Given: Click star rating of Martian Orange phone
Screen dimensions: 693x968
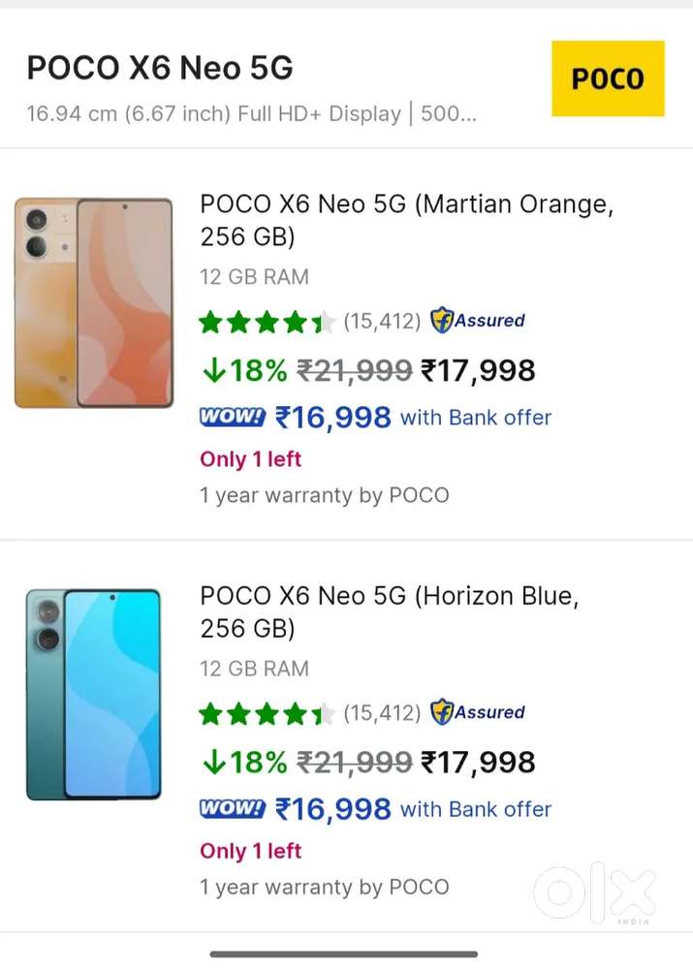Looking at the screenshot, I should (267, 322).
